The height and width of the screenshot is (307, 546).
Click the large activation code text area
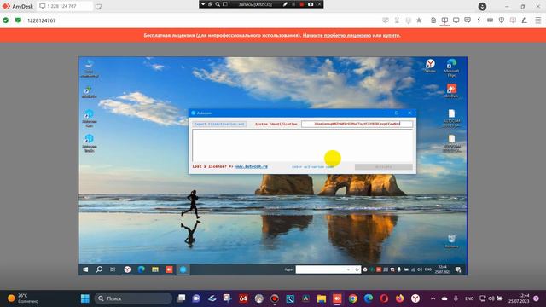coord(302,146)
